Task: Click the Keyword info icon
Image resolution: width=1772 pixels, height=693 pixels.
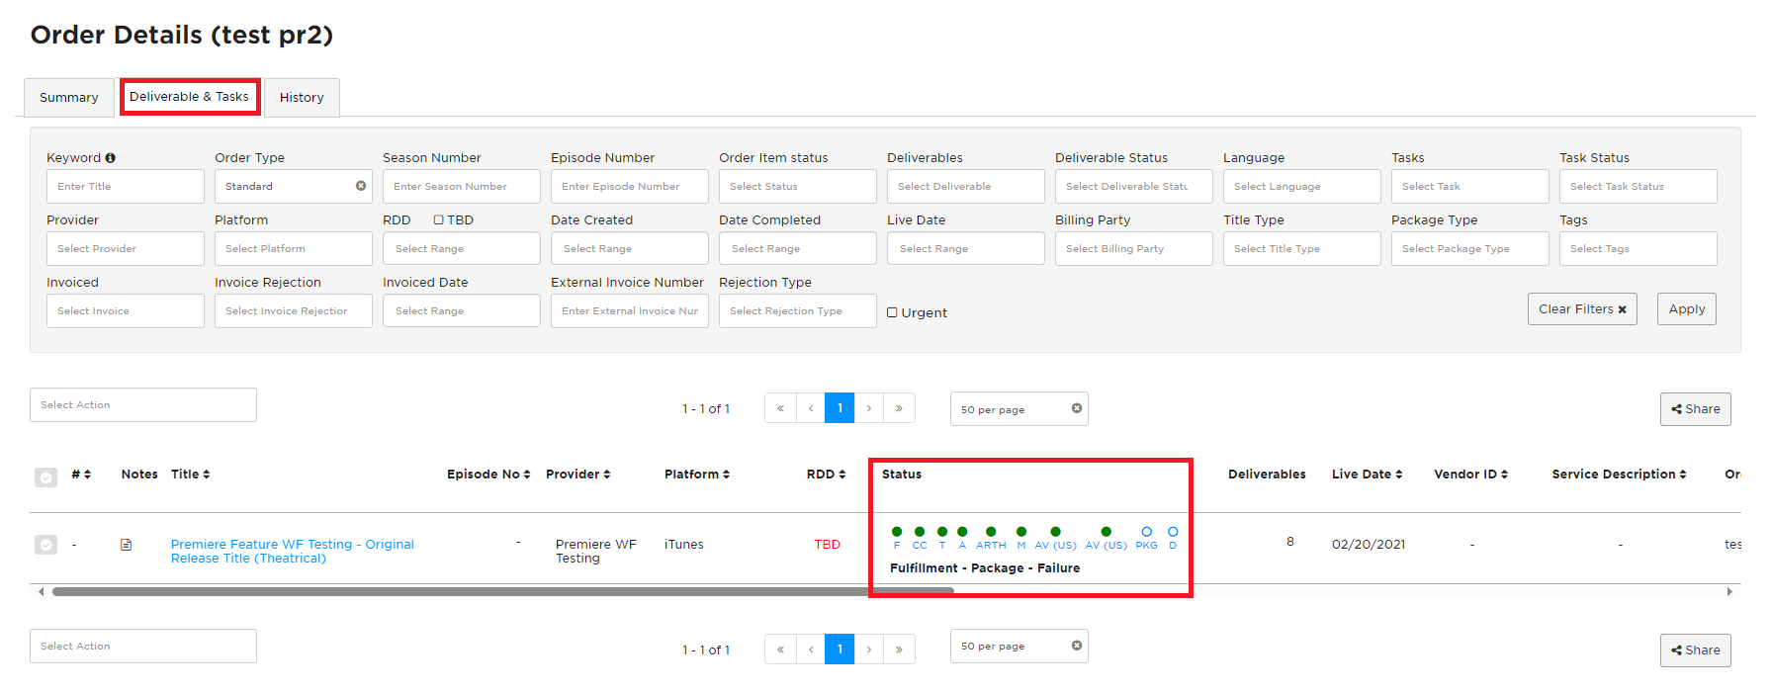Action: [110, 158]
